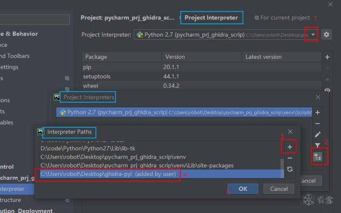Reload the list of paths refresh icon

click(x=290, y=169)
